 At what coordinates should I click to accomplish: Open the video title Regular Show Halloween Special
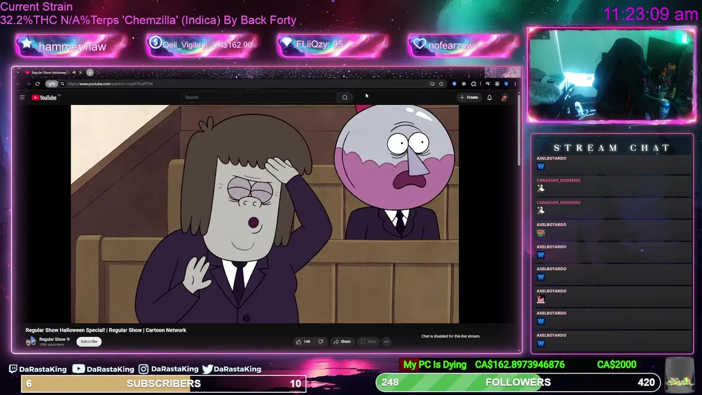[x=106, y=330]
